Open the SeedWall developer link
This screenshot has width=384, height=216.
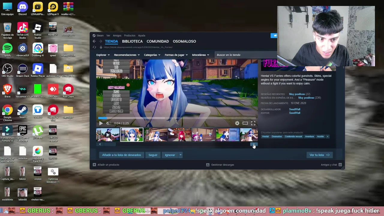[295, 109]
